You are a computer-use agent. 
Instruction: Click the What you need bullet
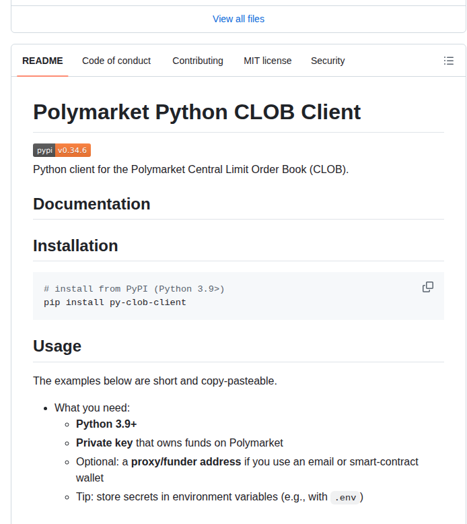point(92,408)
